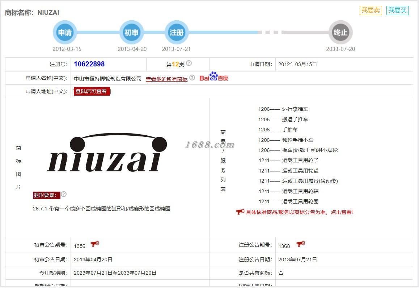Screen dimensions: 419x288
Task: Click 初审公告日期 value 2013年04月20日
Action: coord(93,259)
